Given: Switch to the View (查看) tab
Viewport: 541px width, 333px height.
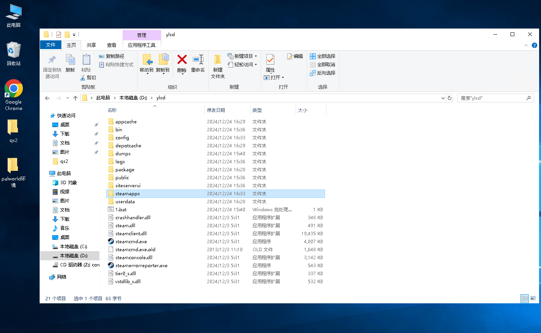Looking at the screenshot, I should 112,45.
